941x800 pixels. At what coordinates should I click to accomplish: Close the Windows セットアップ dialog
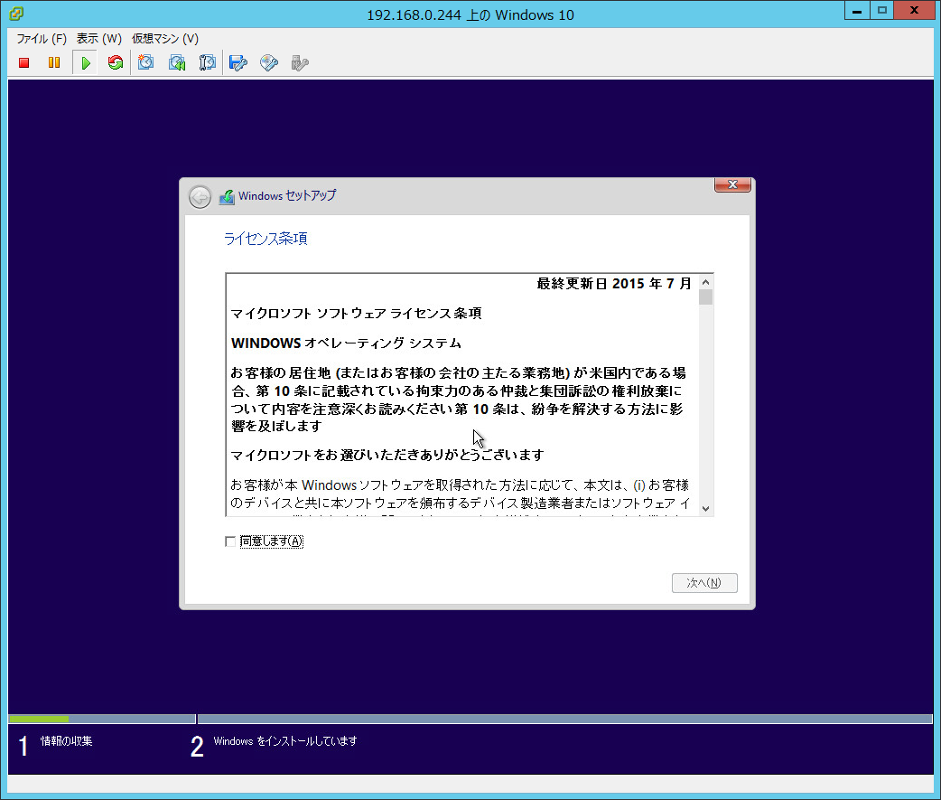point(732,184)
